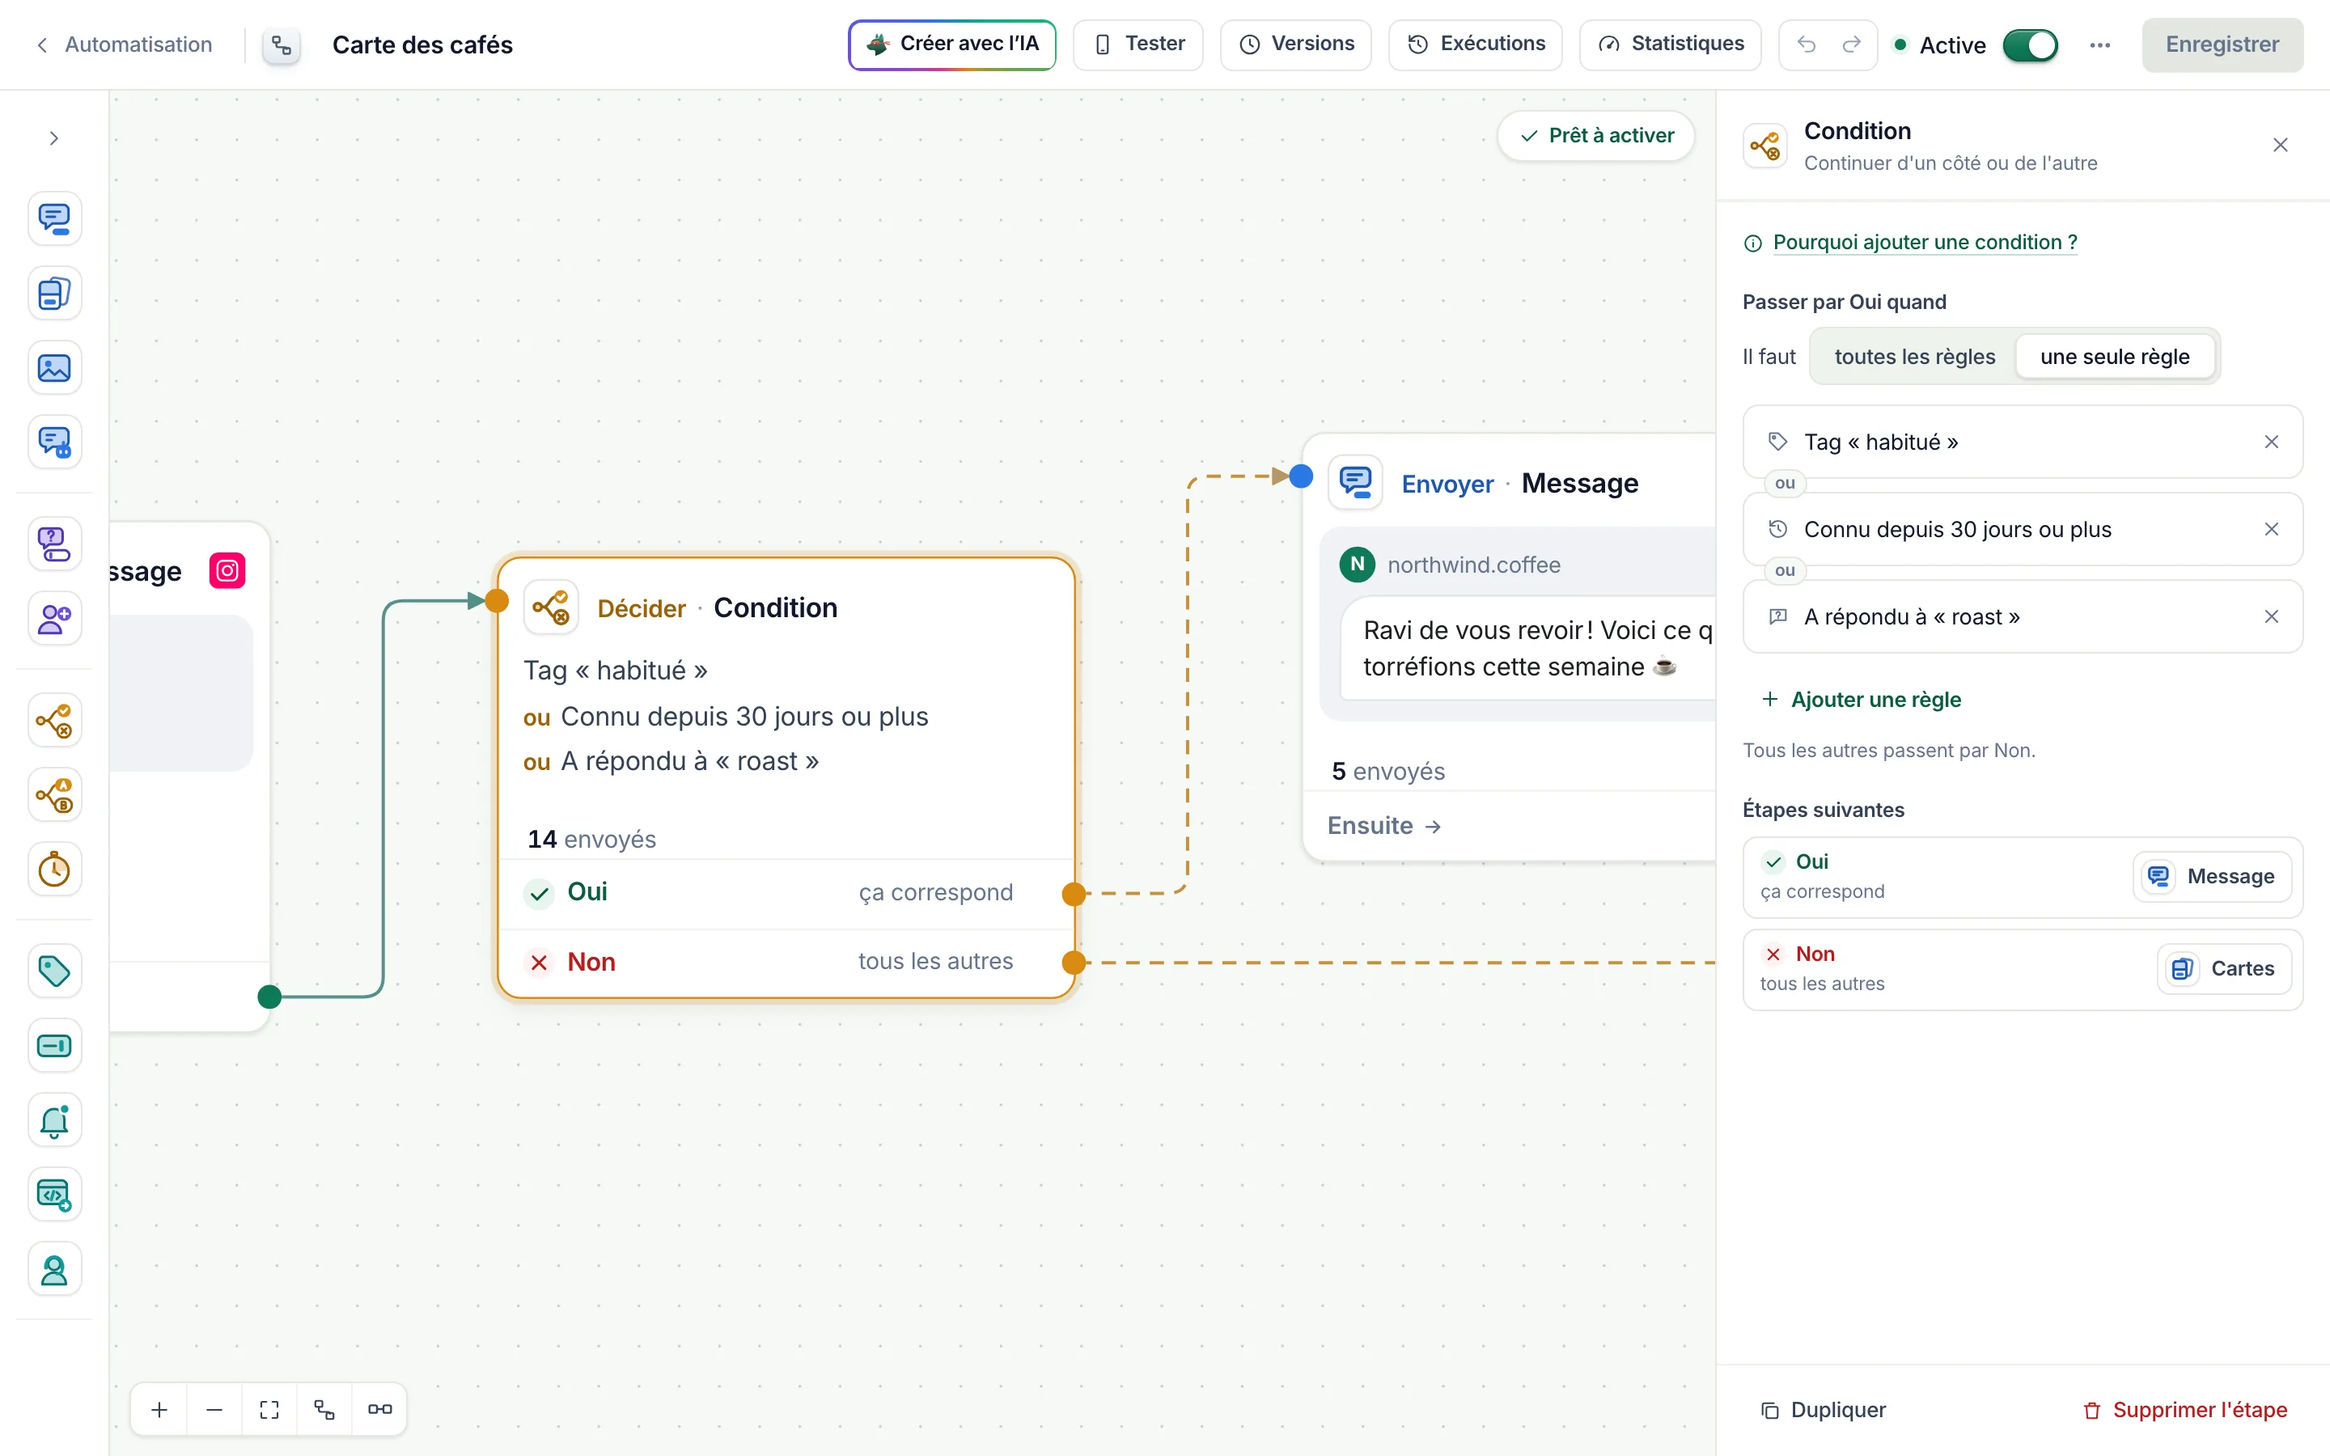Duplicate this step with Dupliquer
Viewport: 2330px width, 1456px height.
click(x=1823, y=1410)
